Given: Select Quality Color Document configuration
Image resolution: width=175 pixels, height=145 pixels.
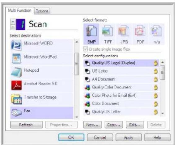Looking at the screenshot, I should coord(121,88).
